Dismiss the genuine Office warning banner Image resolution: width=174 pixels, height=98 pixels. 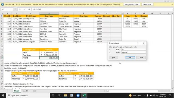[172, 4]
